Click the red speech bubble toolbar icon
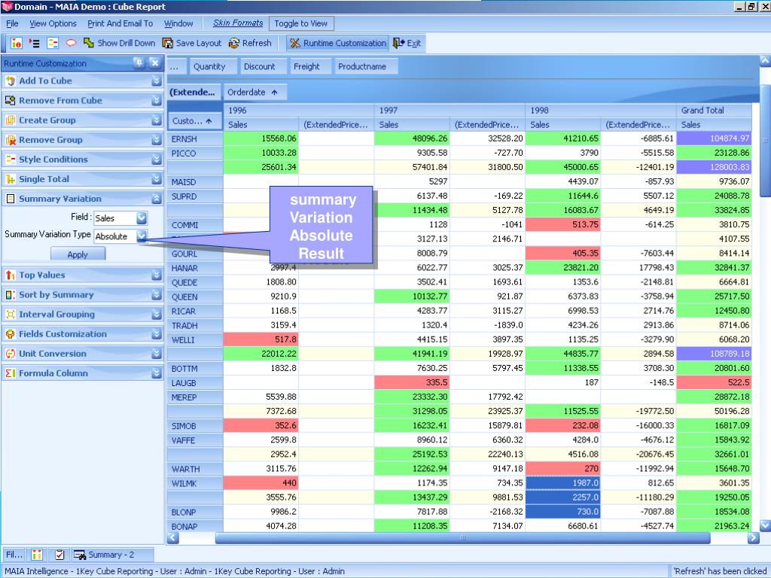This screenshot has width=771, height=578. 71,44
